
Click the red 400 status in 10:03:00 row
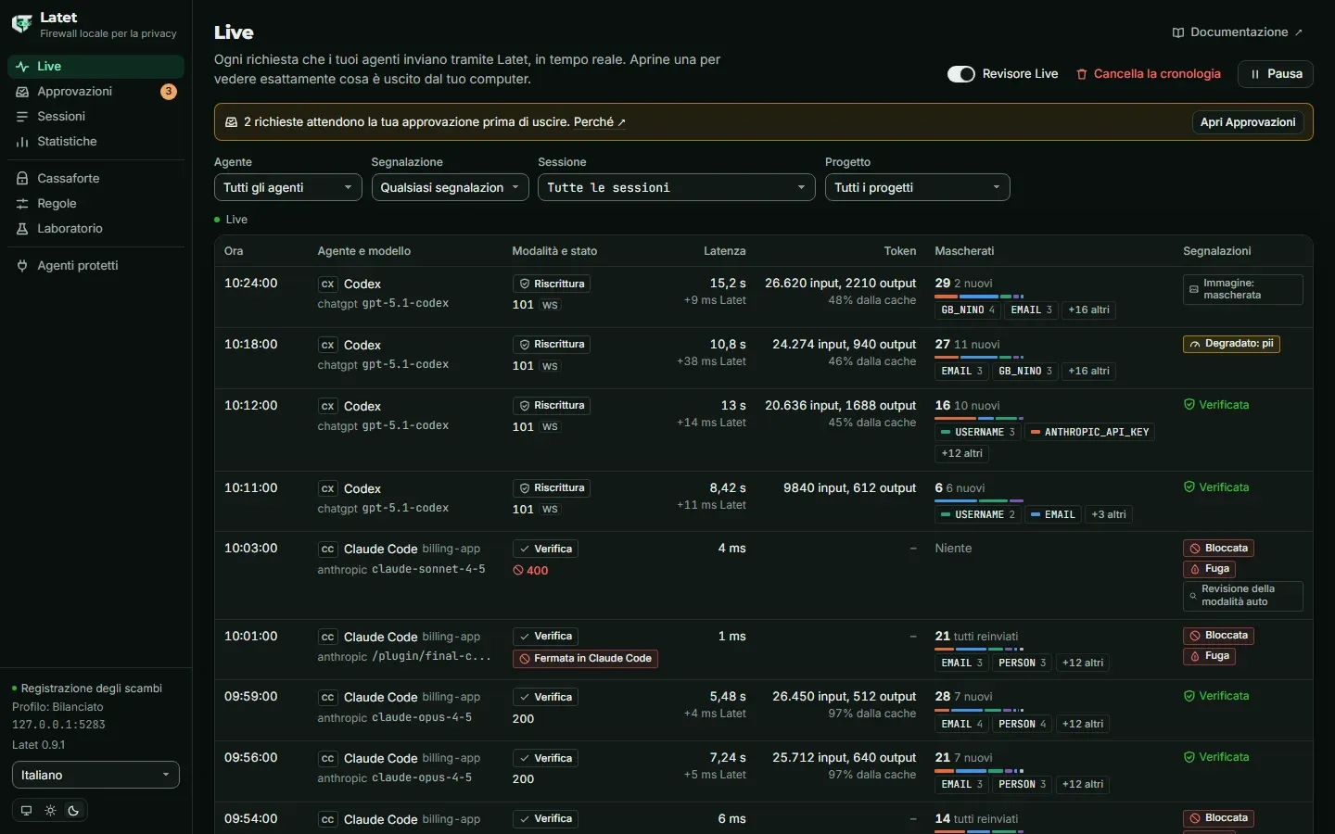[x=530, y=571]
